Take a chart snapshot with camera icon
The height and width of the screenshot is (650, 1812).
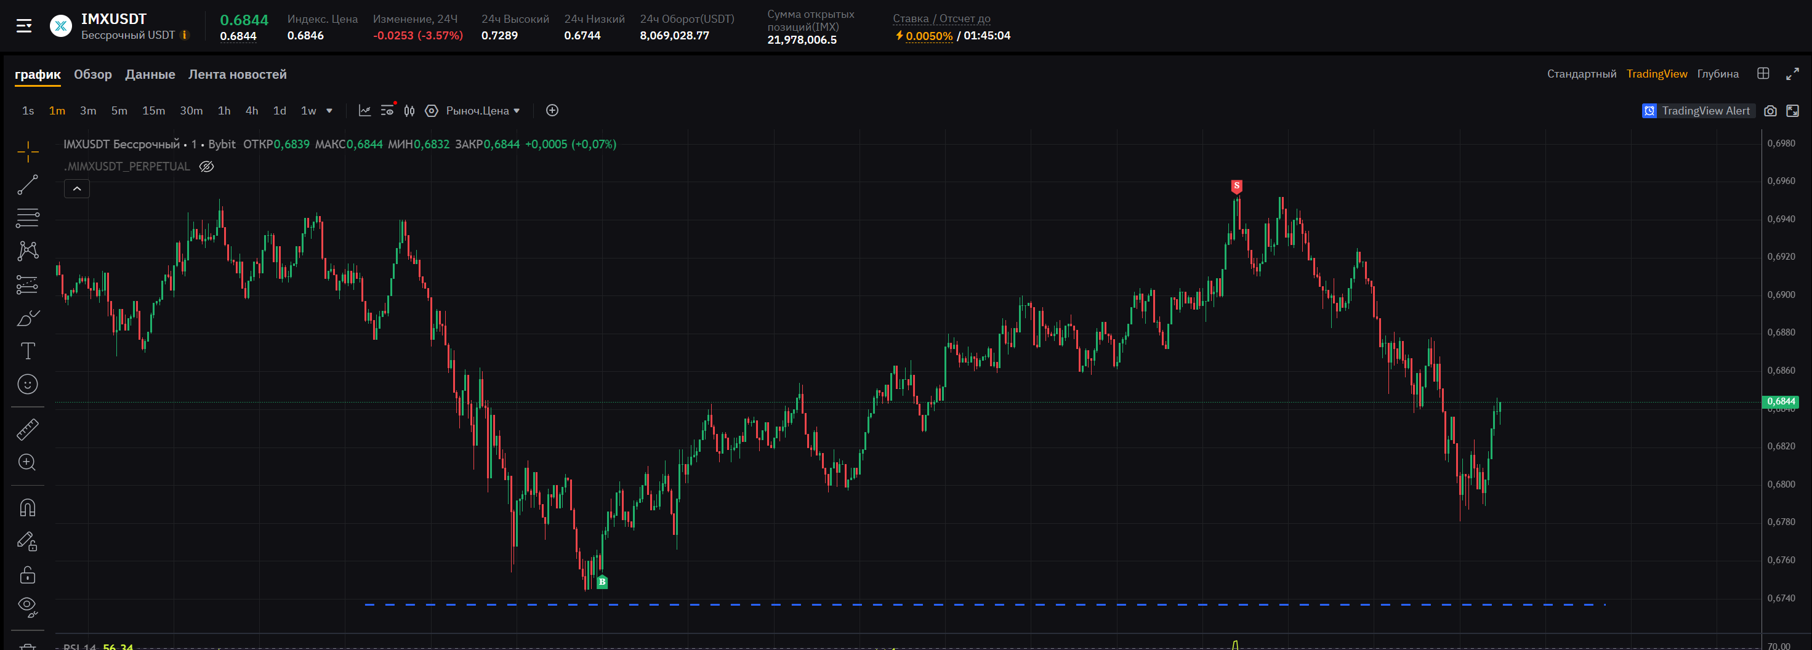pyautogui.click(x=1771, y=110)
